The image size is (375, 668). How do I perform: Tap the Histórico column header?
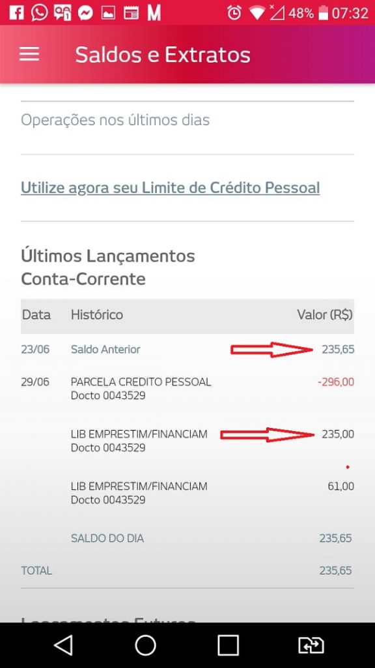point(97,315)
